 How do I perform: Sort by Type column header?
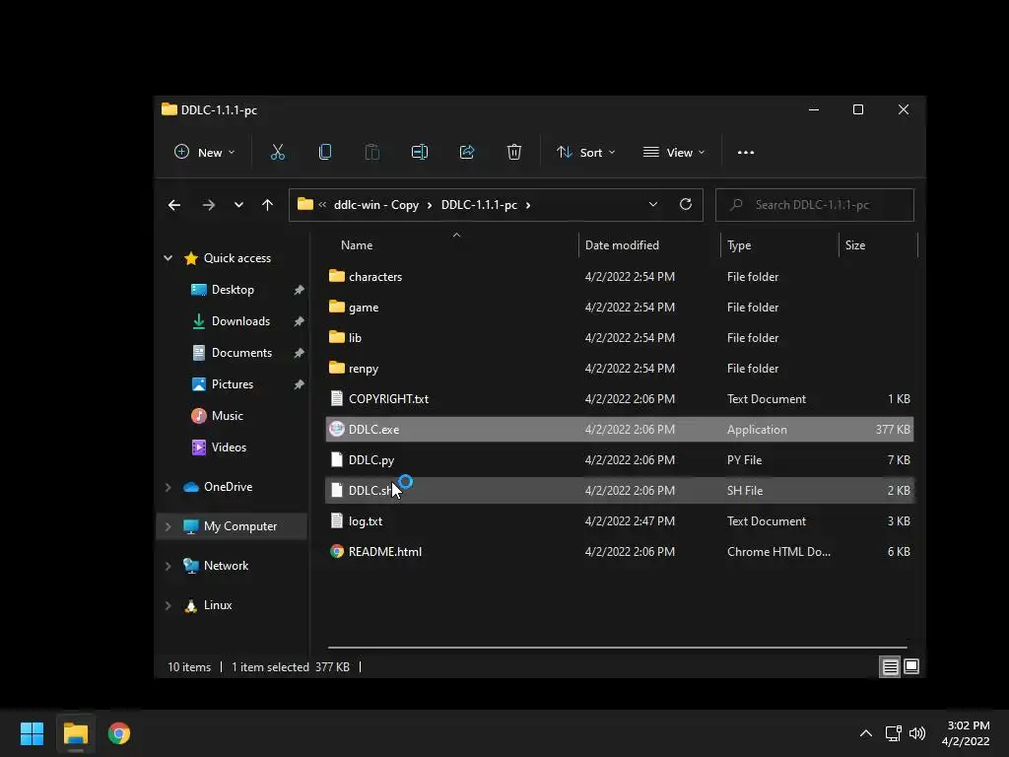click(x=739, y=245)
